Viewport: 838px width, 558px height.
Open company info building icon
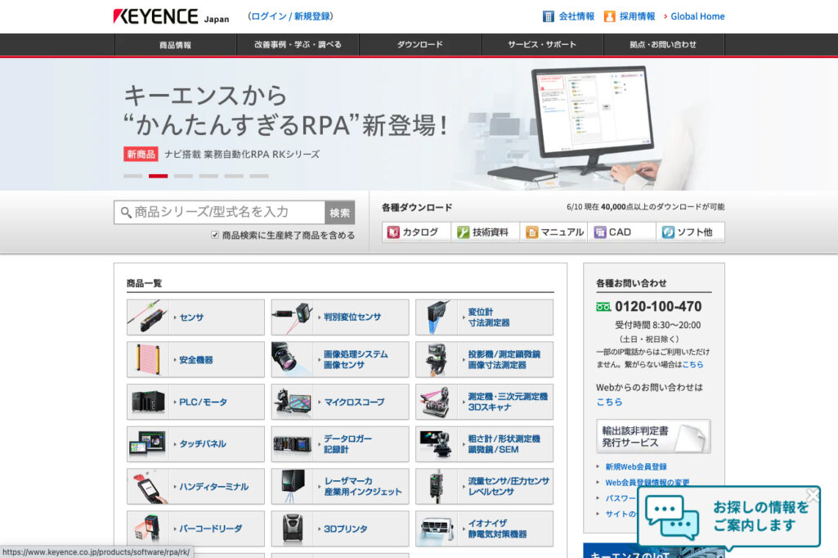pos(549,16)
